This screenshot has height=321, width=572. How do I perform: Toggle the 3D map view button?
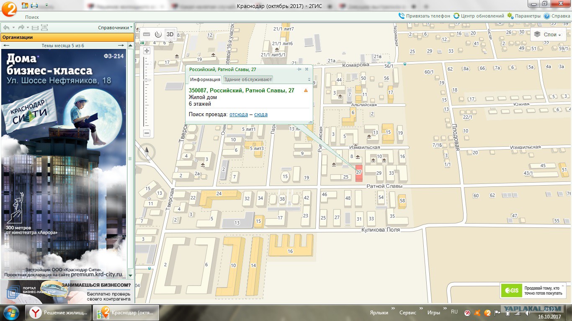tap(170, 34)
